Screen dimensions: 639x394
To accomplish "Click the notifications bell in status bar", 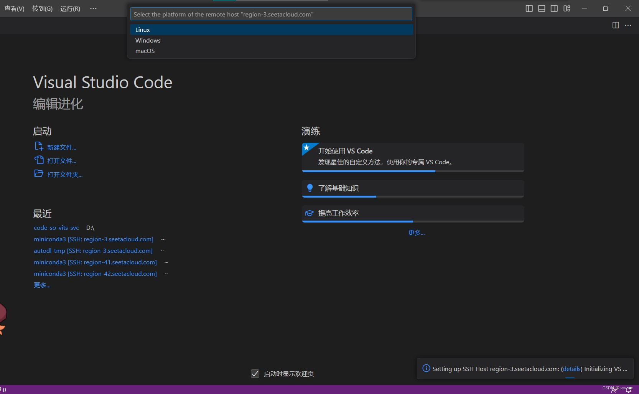I will tap(629, 390).
